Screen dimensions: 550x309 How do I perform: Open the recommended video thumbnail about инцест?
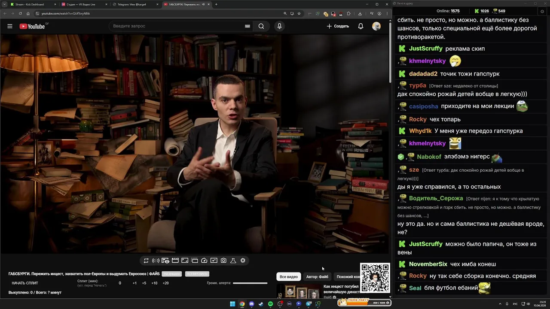[x=299, y=291]
